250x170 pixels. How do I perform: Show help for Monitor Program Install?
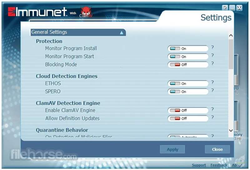click(212, 47)
